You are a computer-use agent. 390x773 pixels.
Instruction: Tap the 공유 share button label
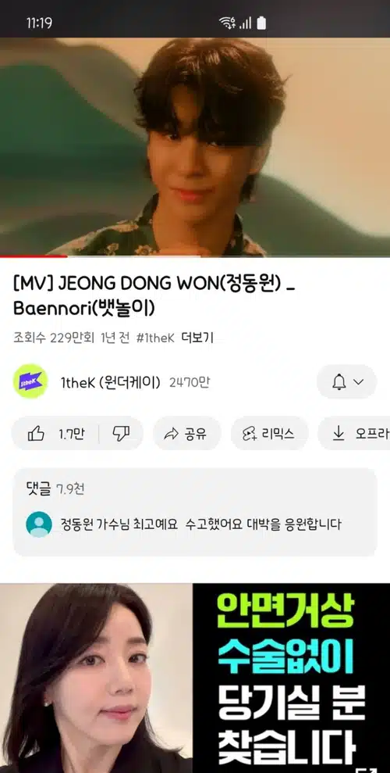[196, 434]
